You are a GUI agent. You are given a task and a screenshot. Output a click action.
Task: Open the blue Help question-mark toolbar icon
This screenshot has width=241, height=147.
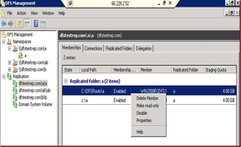pyautogui.click(x=36, y=24)
